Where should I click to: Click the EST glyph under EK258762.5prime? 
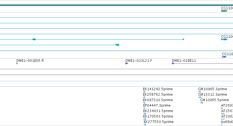[144, 97]
